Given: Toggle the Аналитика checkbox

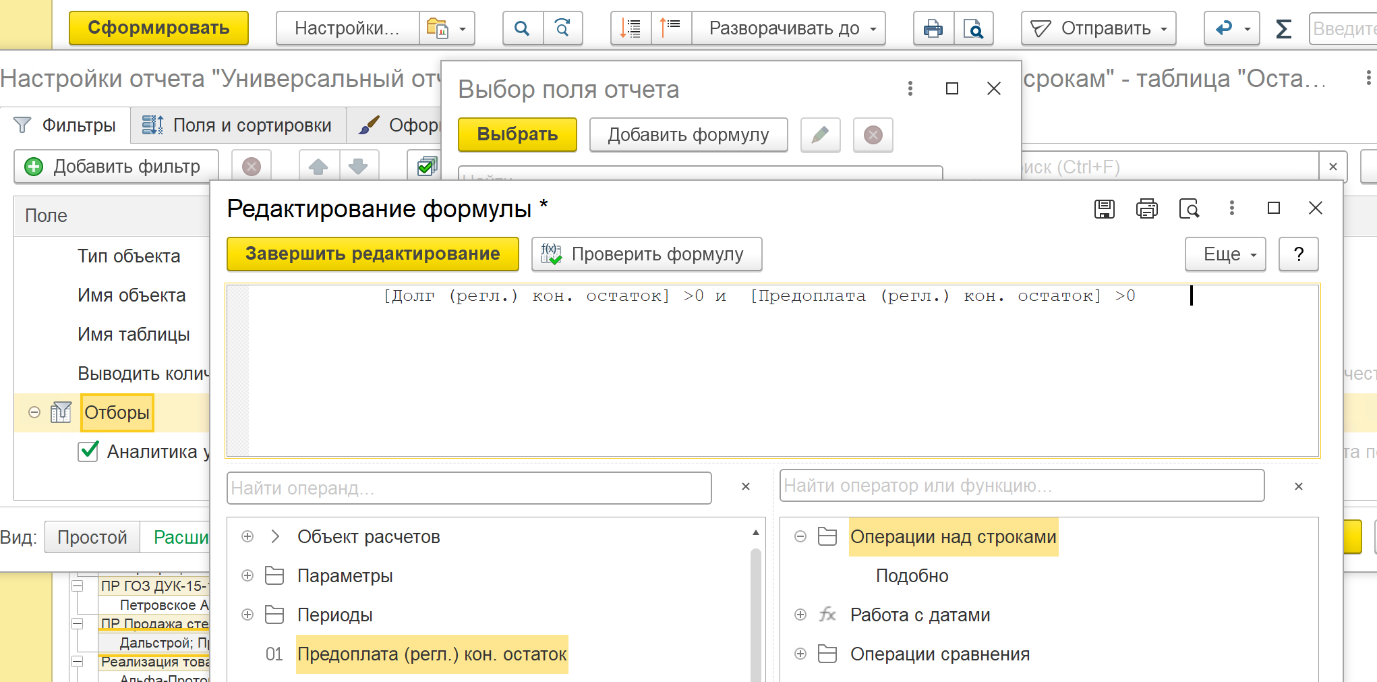Looking at the screenshot, I should [88, 451].
